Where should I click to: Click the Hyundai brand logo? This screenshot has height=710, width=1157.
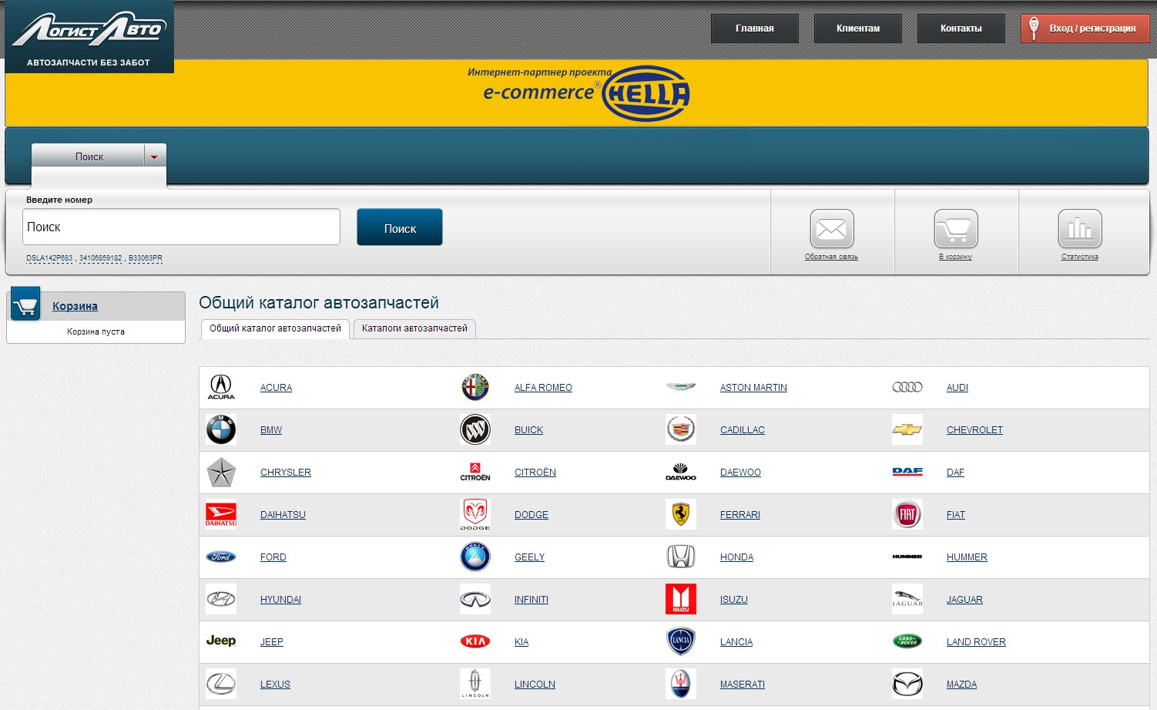click(221, 599)
